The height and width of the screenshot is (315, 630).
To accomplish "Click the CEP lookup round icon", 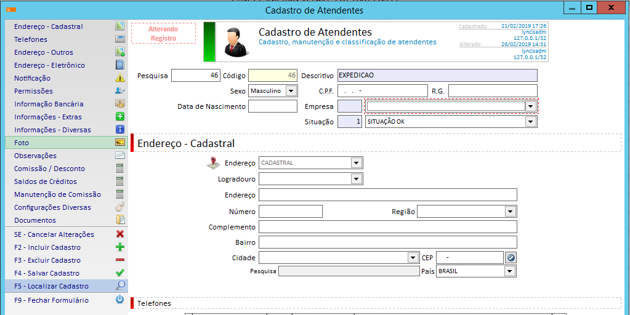I will tap(511, 258).
